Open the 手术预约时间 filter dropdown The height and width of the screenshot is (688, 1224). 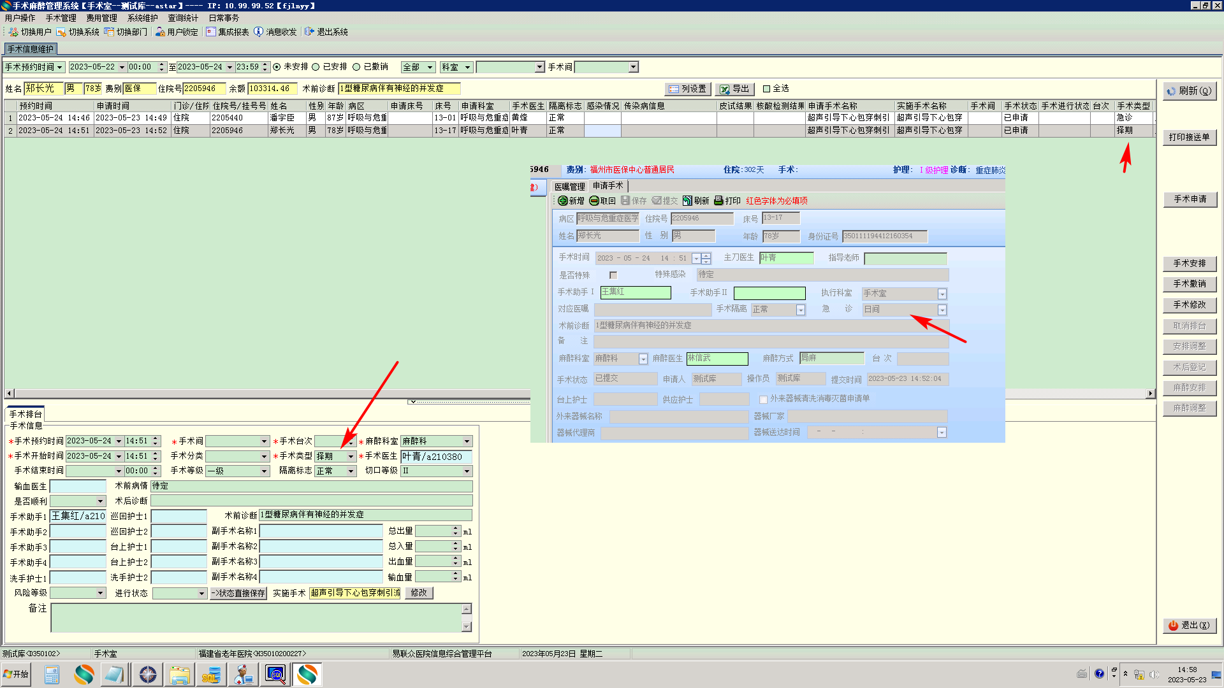60,68
